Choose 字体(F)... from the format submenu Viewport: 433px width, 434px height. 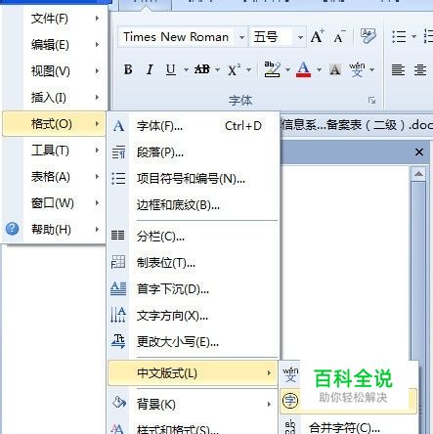point(194,126)
